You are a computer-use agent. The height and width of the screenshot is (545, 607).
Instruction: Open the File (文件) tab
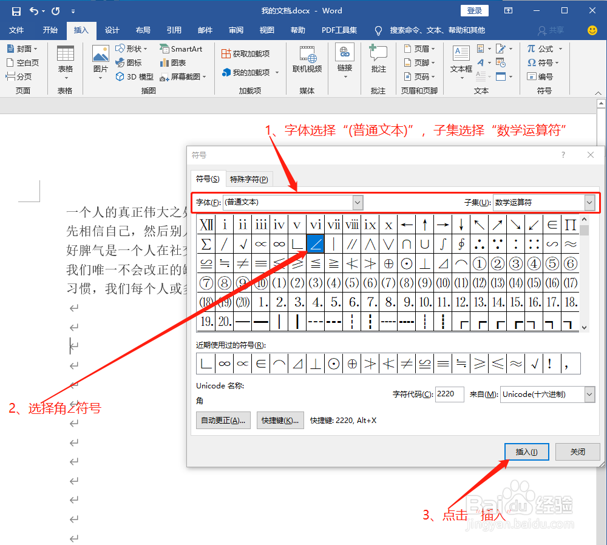click(x=16, y=30)
